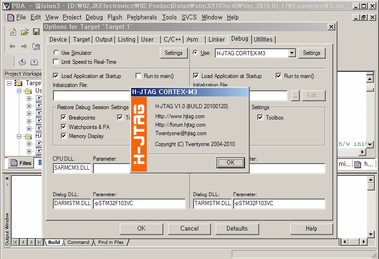Collapse the Us... group folder node
The image size is (379, 259).
pyautogui.click(x=19, y=91)
